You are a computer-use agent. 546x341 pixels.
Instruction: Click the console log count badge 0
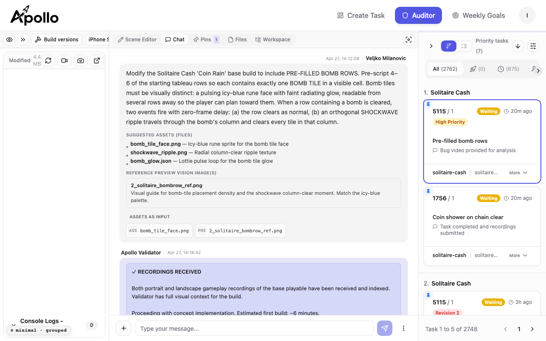click(91, 325)
